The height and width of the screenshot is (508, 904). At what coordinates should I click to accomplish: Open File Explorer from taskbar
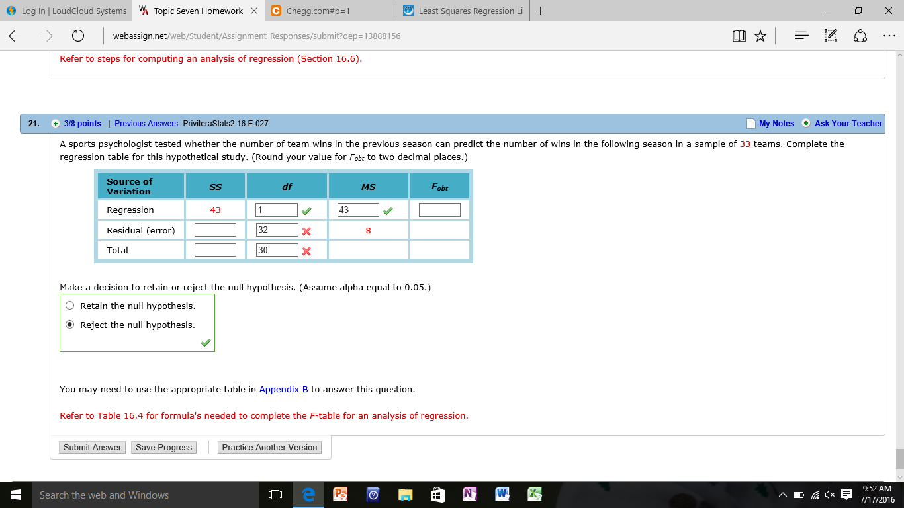click(x=406, y=495)
